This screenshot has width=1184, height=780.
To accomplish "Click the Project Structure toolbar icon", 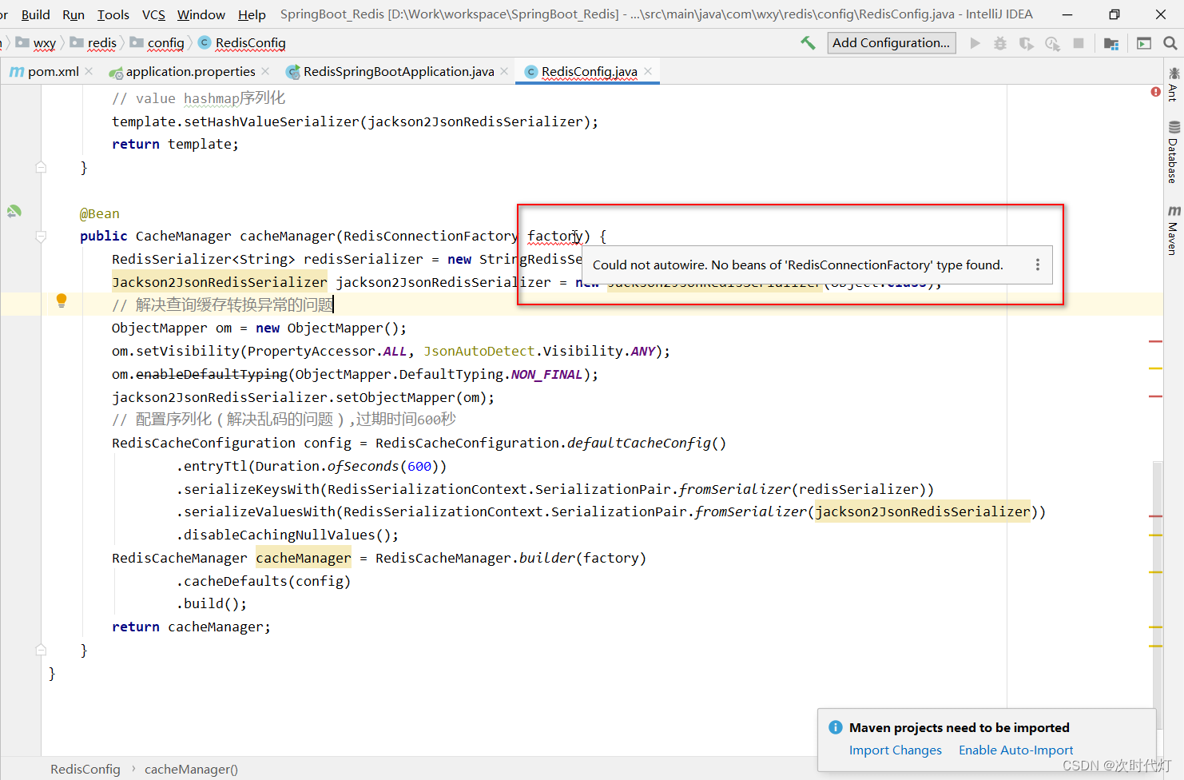I will (1110, 43).
